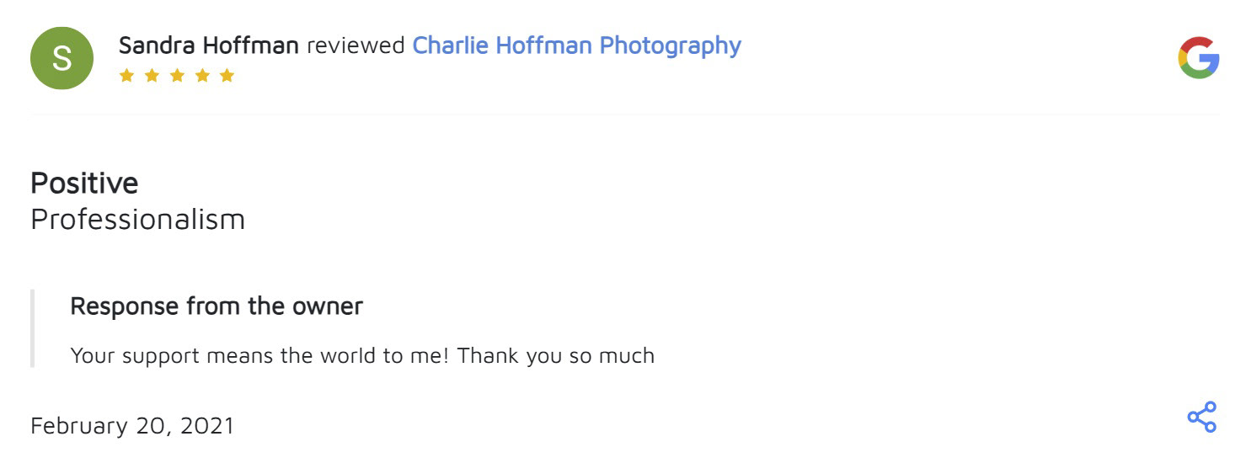Select the fourth rating star
Image resolution: width=1246 pixels, height=463 pixels.
click(x=201, y=76)
